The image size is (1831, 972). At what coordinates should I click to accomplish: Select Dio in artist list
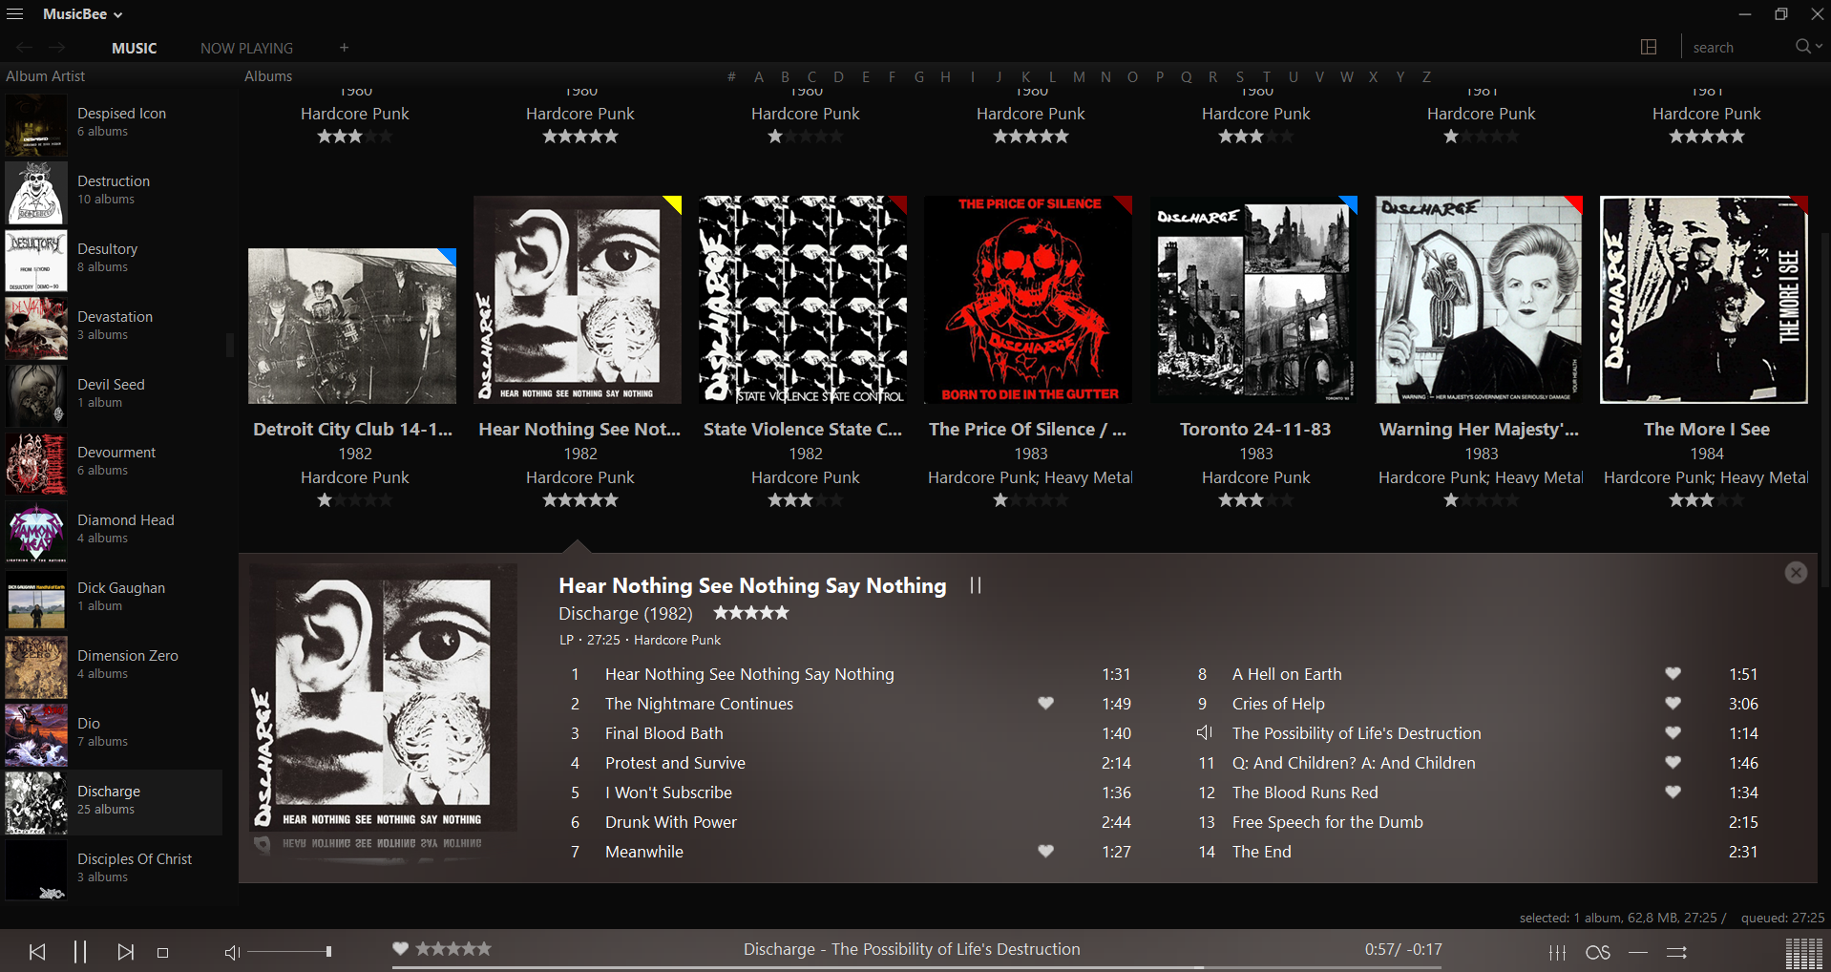click(x=114, y=733)
